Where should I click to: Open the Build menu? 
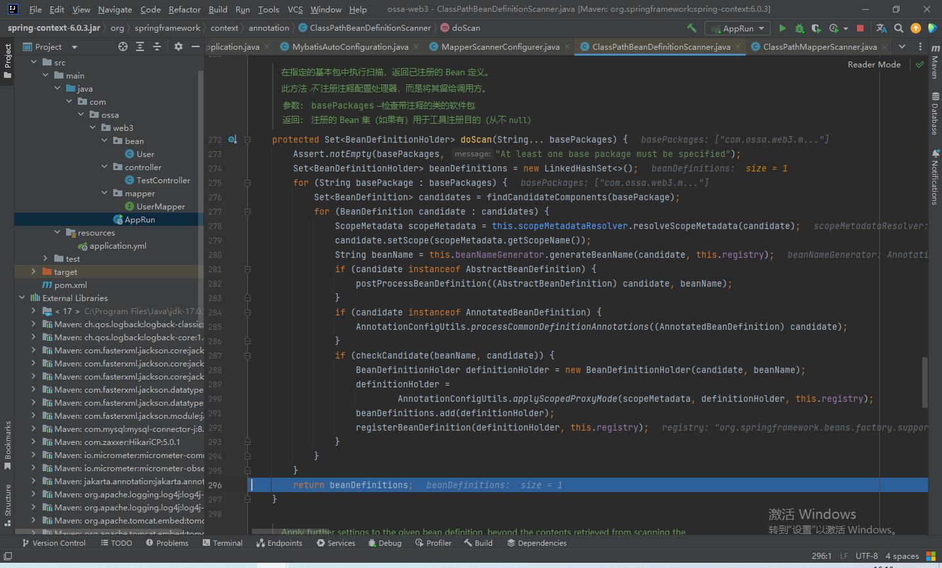218,9
